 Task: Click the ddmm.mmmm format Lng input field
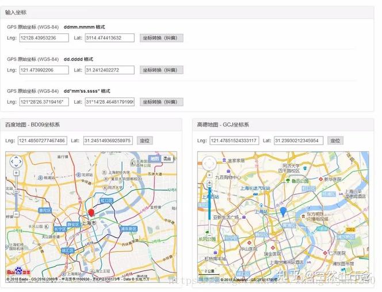[44, 38]
